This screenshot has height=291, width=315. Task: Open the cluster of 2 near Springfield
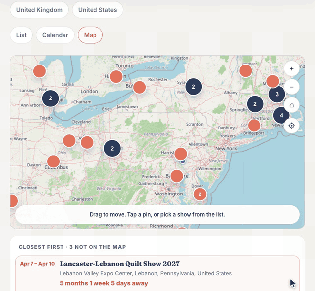(x=255, y=104)
